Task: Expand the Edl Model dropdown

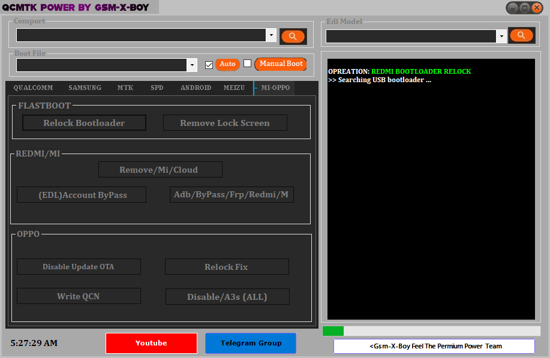Action: pos(501,36)
